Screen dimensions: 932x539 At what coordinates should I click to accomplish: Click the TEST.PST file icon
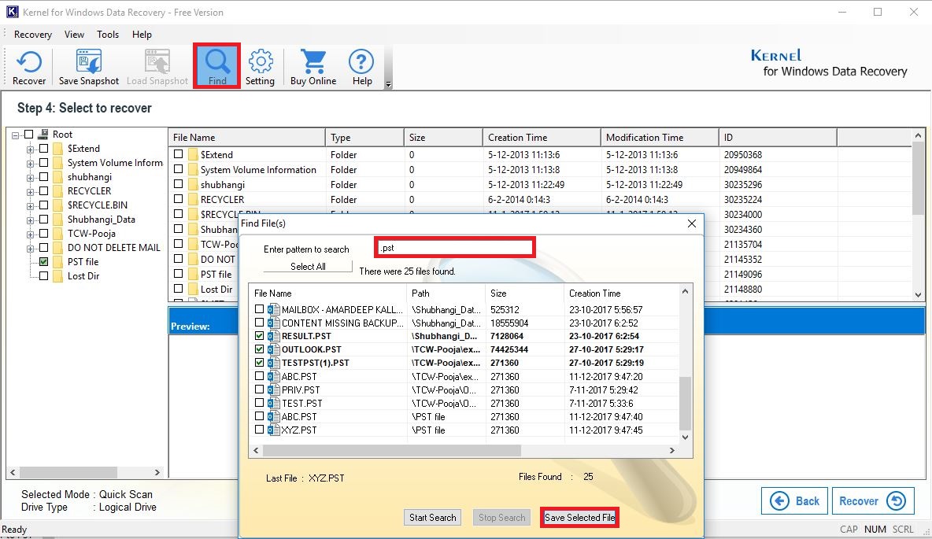pyautogui.click(x=273, y=403)
